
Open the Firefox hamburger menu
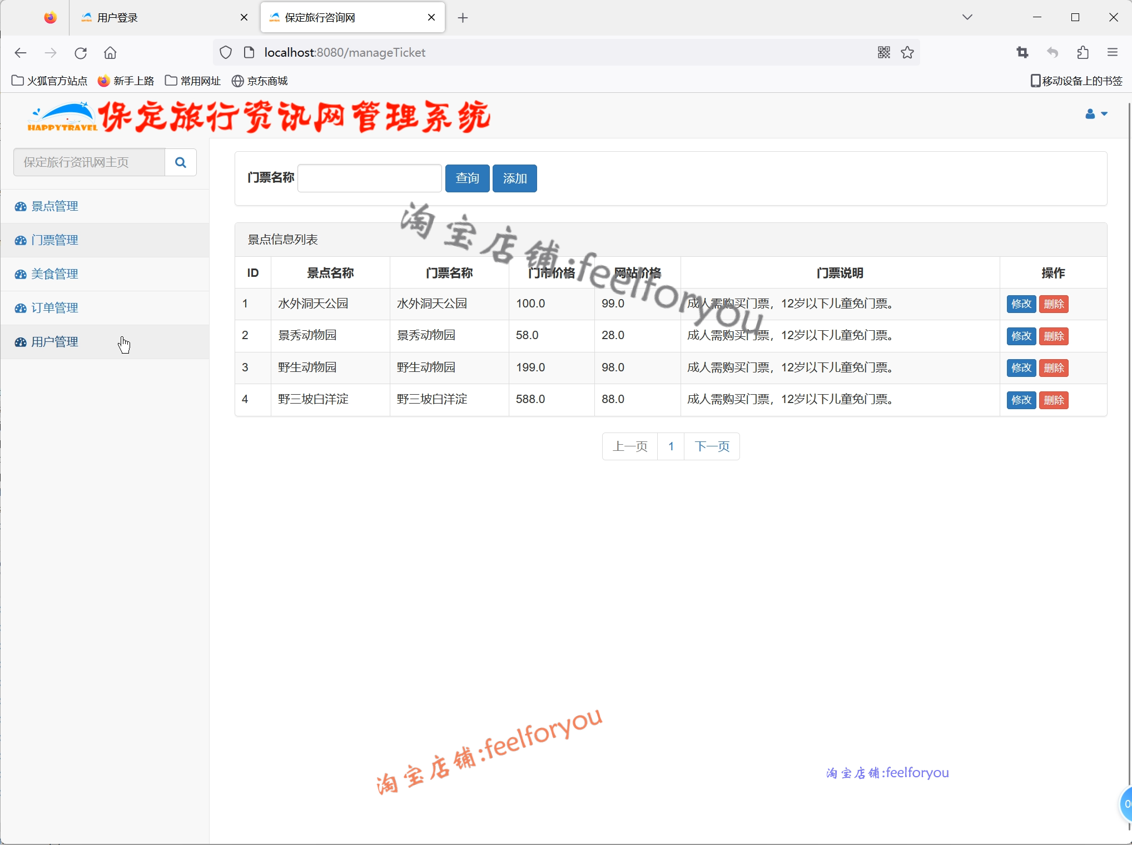[x=1113, y=52]
